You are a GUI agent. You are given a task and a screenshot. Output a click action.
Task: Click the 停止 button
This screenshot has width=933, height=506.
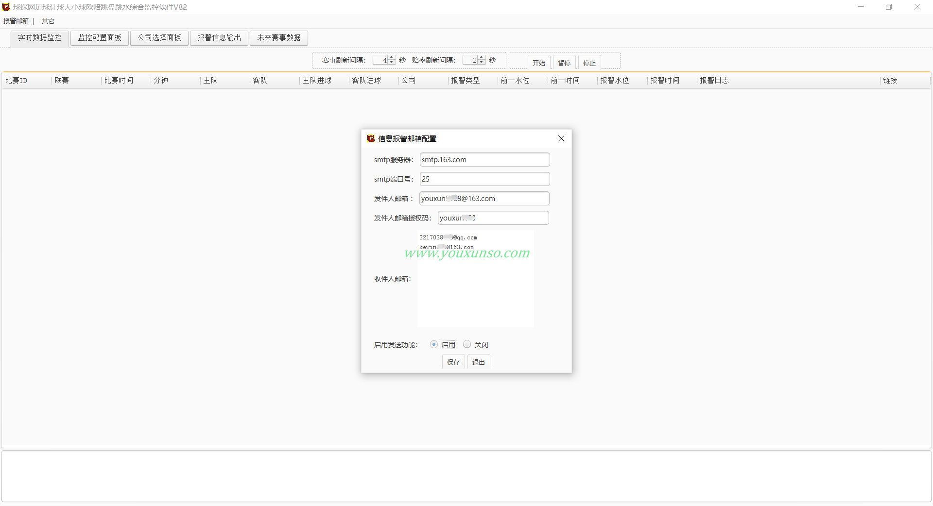click(589, 63)
